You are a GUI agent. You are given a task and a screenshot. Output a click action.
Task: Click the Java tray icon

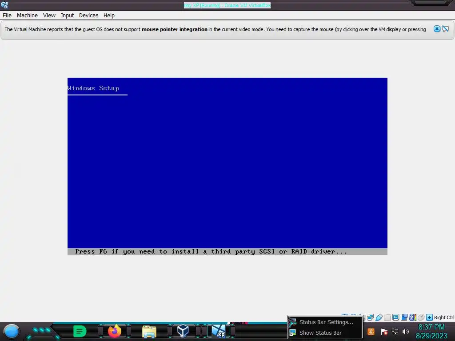pos(371,331)
